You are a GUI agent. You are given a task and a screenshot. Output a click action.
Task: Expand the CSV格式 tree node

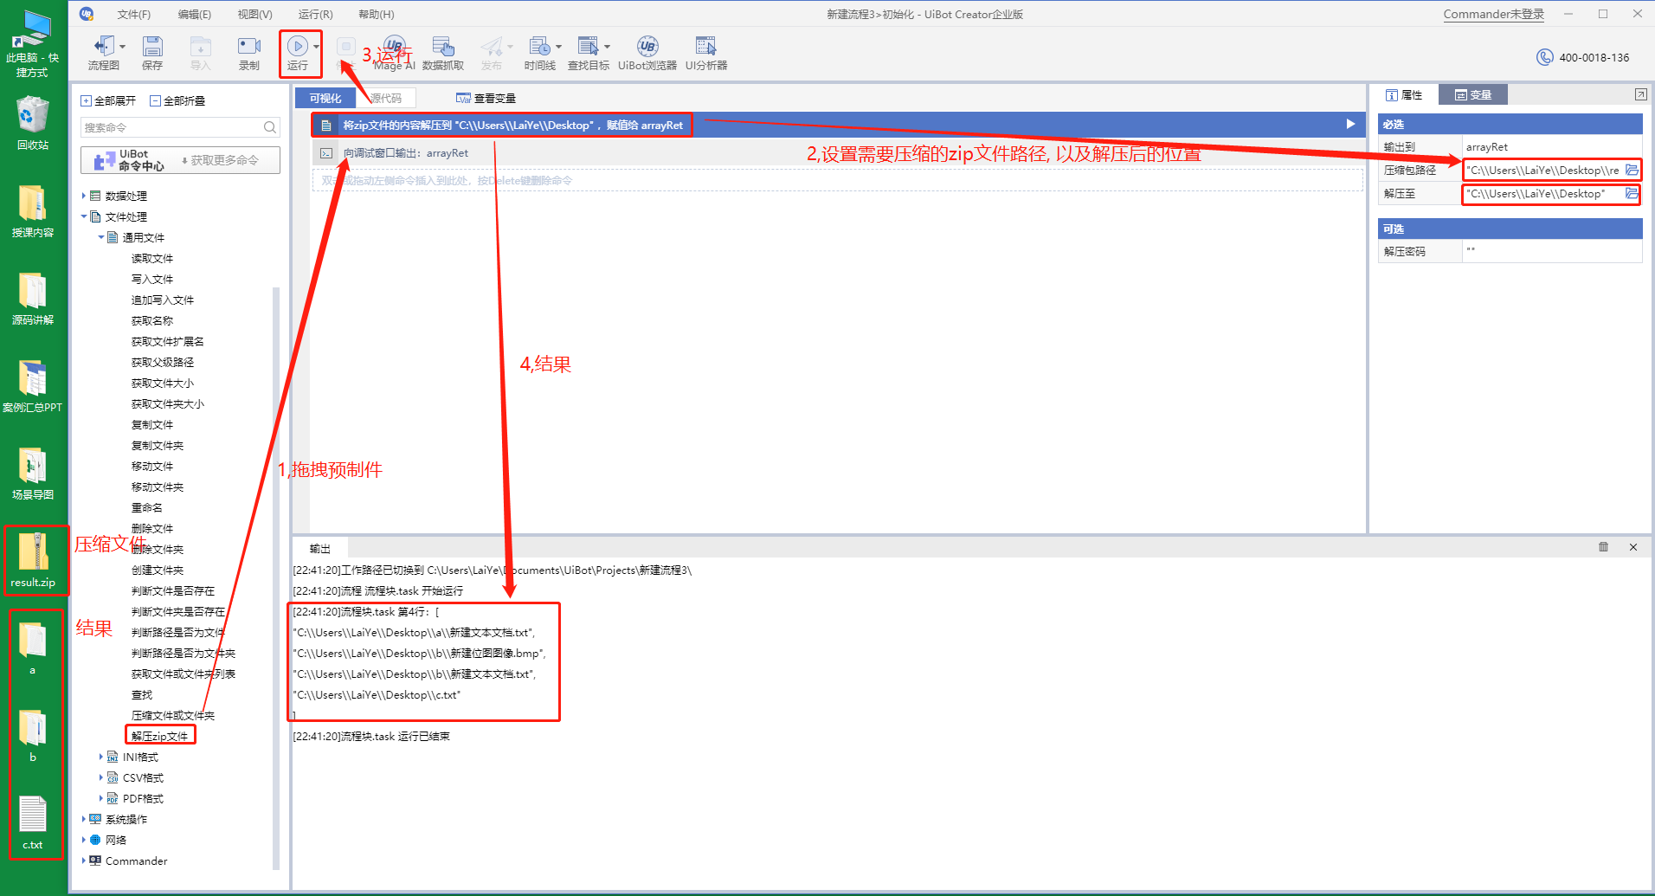[101, 777]
